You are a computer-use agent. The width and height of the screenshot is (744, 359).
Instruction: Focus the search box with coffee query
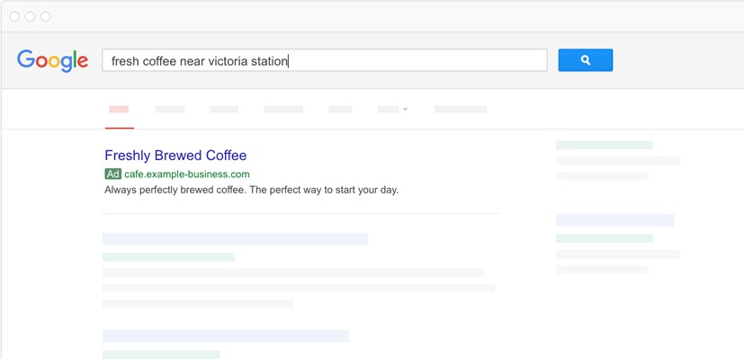click(x=325, y=60)
